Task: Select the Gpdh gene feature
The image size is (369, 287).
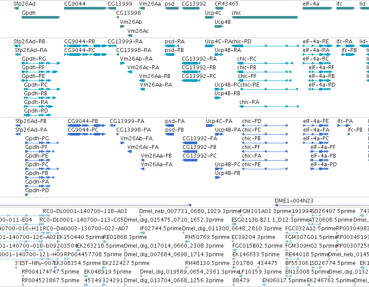Action: click(x=41, y=17)
